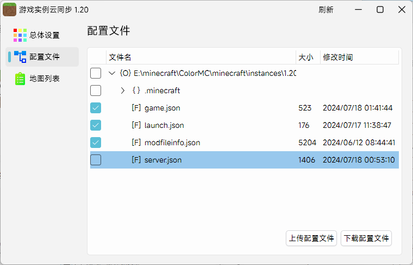The image size is (413, 265).
Task: Uncheck the launch.json checkbox
Action: 96,125
